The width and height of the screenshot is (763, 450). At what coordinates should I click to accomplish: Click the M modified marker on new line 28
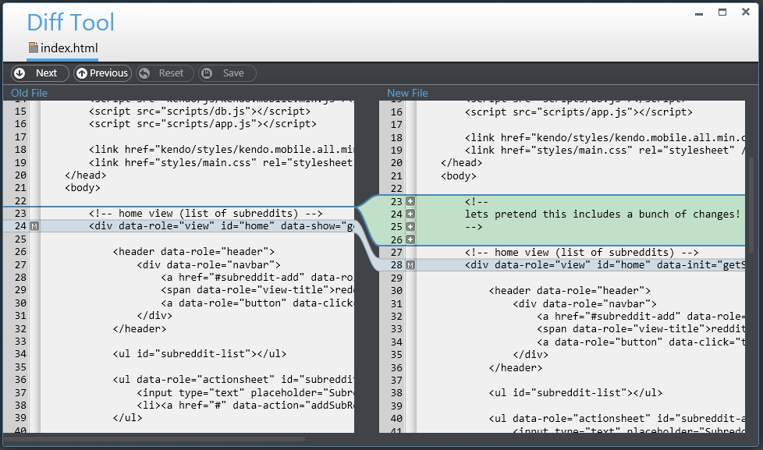click(x=410, y=265)
